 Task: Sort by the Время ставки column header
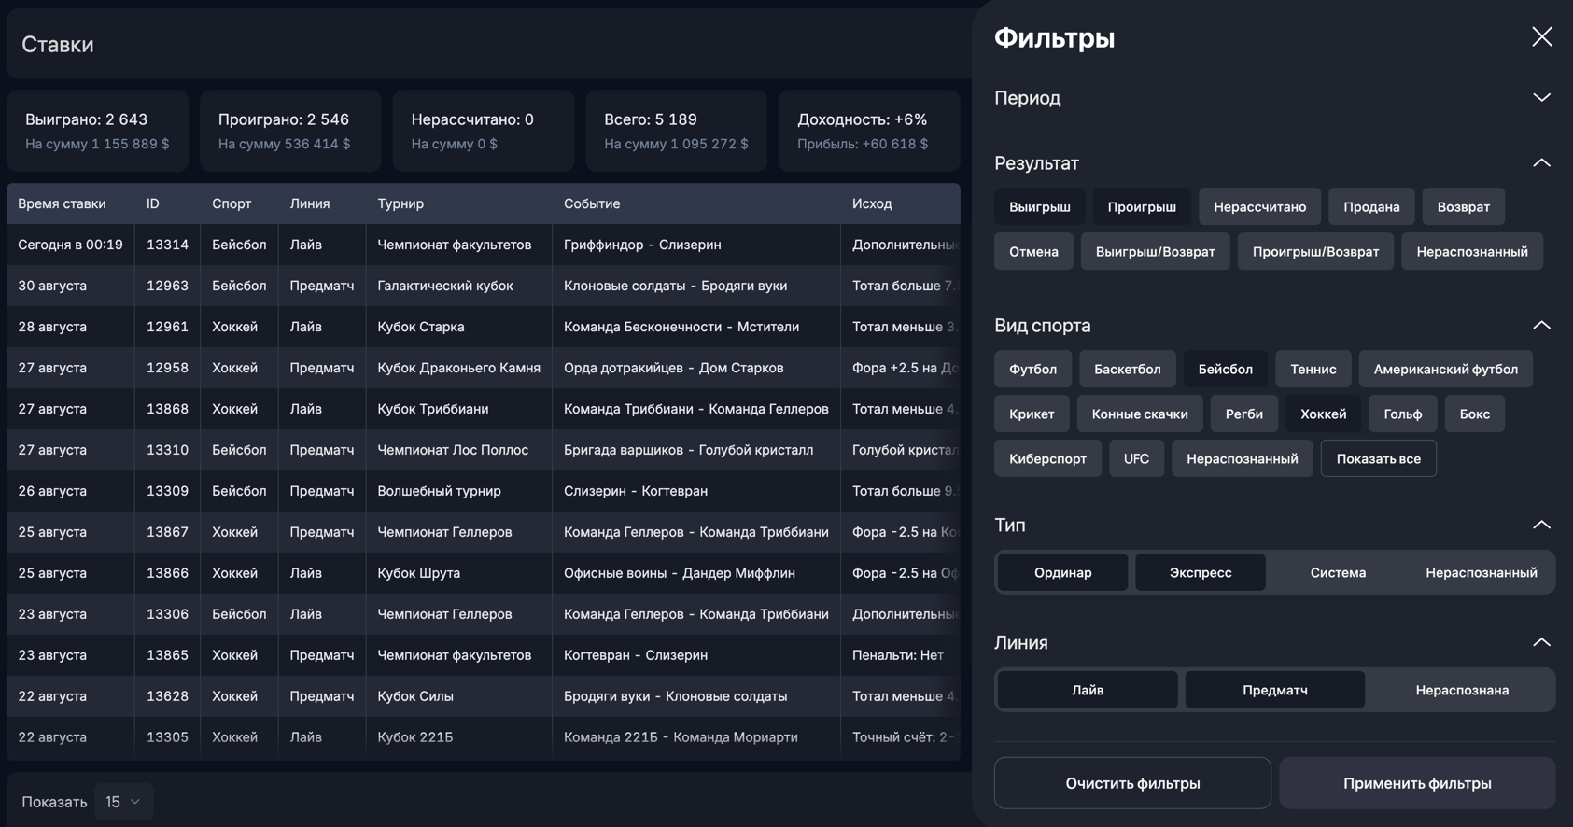[x=62, y=203]
